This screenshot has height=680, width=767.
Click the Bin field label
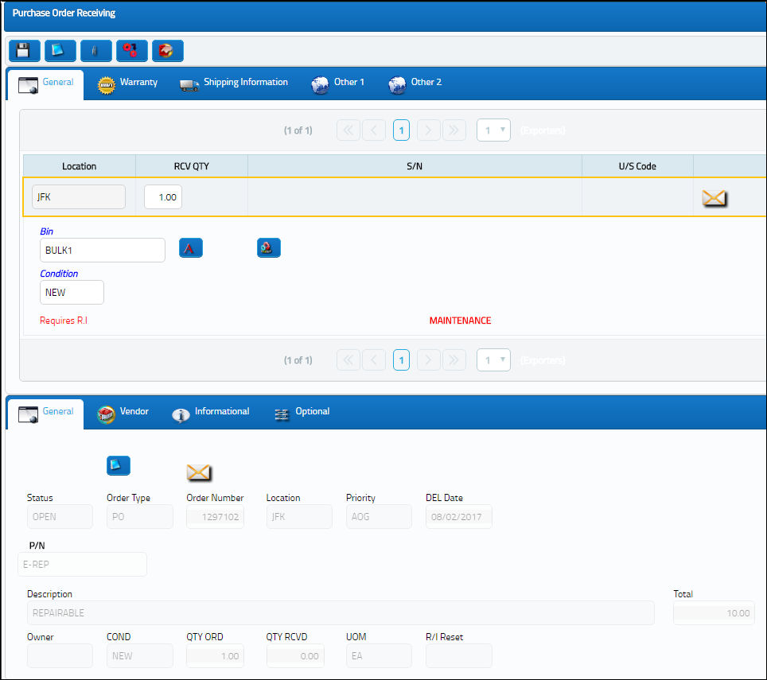[46, 231]
